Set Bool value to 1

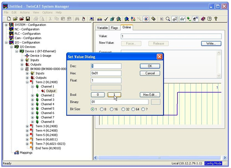click(114, 95)
